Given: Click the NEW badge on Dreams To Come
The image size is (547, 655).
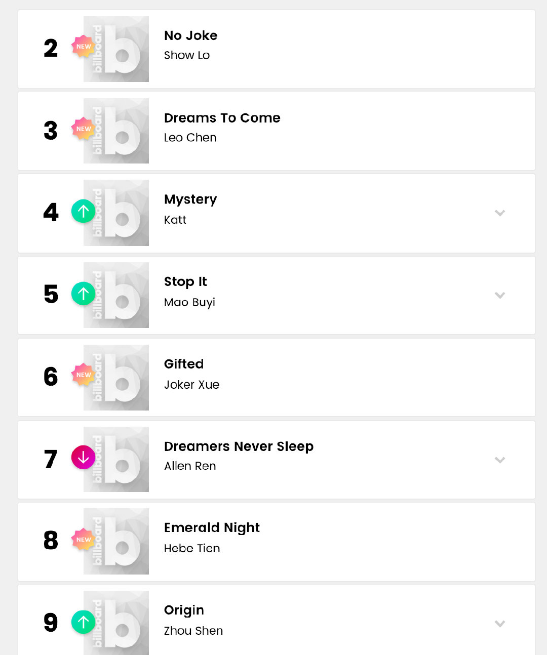Looking at the screenshot, I should [x=84, y=129].
